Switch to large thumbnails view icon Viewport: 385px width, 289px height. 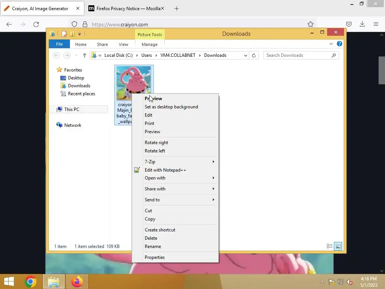[338, 246]
